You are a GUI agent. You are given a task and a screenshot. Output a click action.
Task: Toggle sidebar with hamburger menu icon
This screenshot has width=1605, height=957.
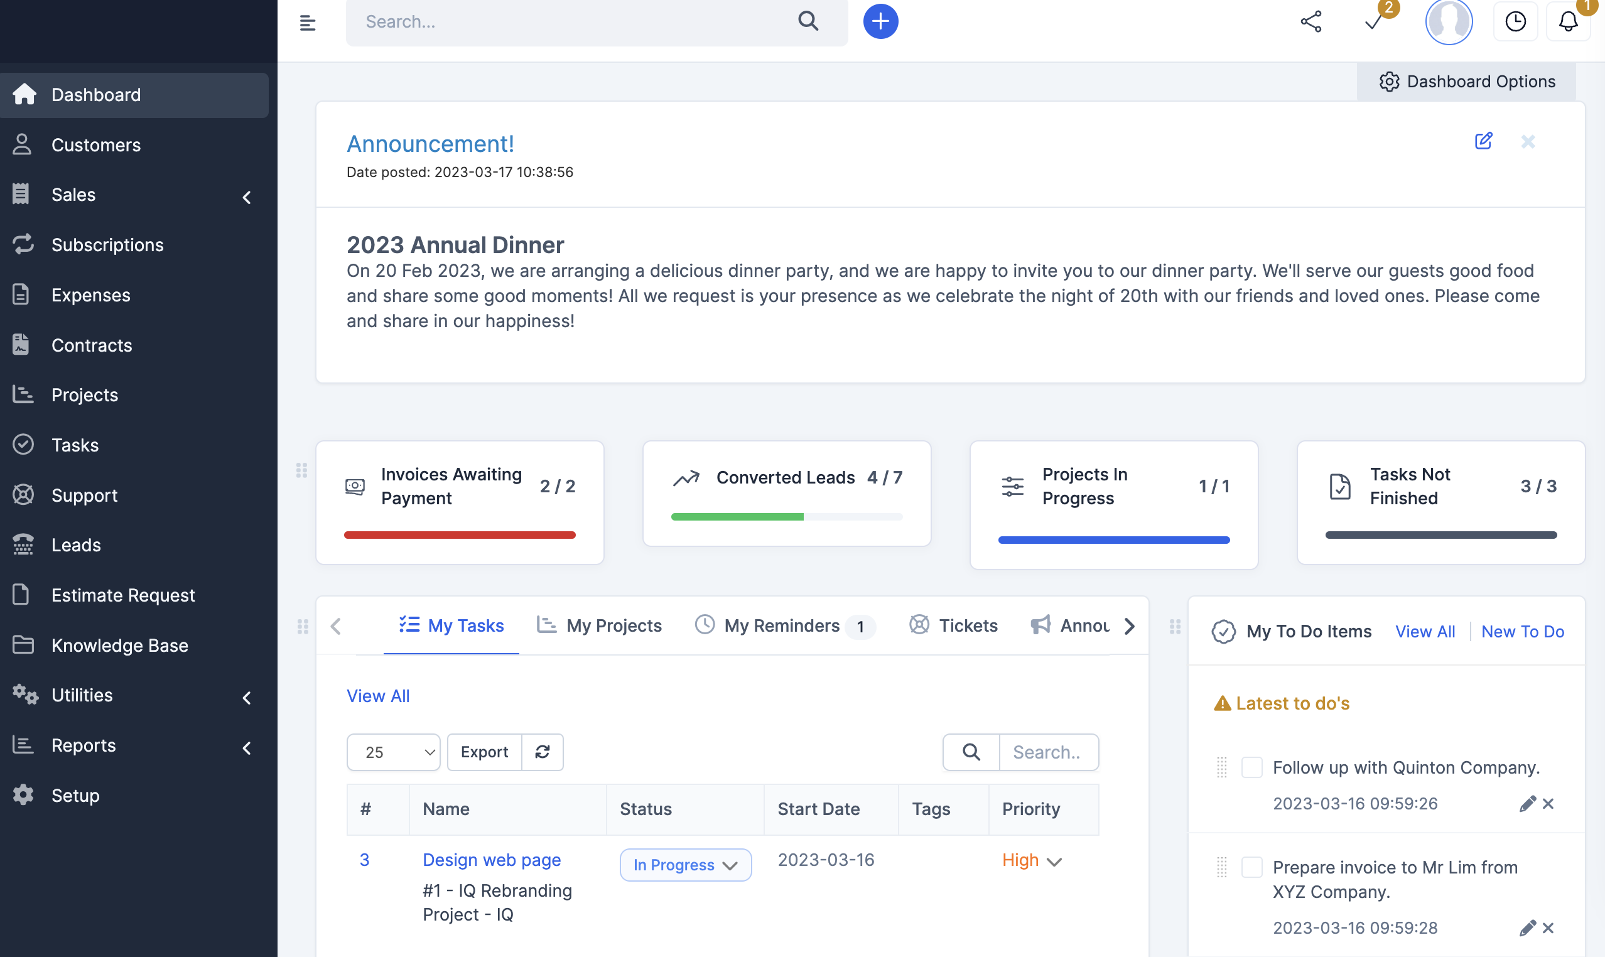(308, 23)
